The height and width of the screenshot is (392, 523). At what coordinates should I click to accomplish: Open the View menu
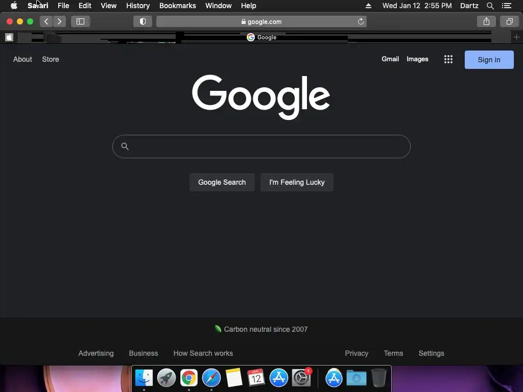(108, 6)
